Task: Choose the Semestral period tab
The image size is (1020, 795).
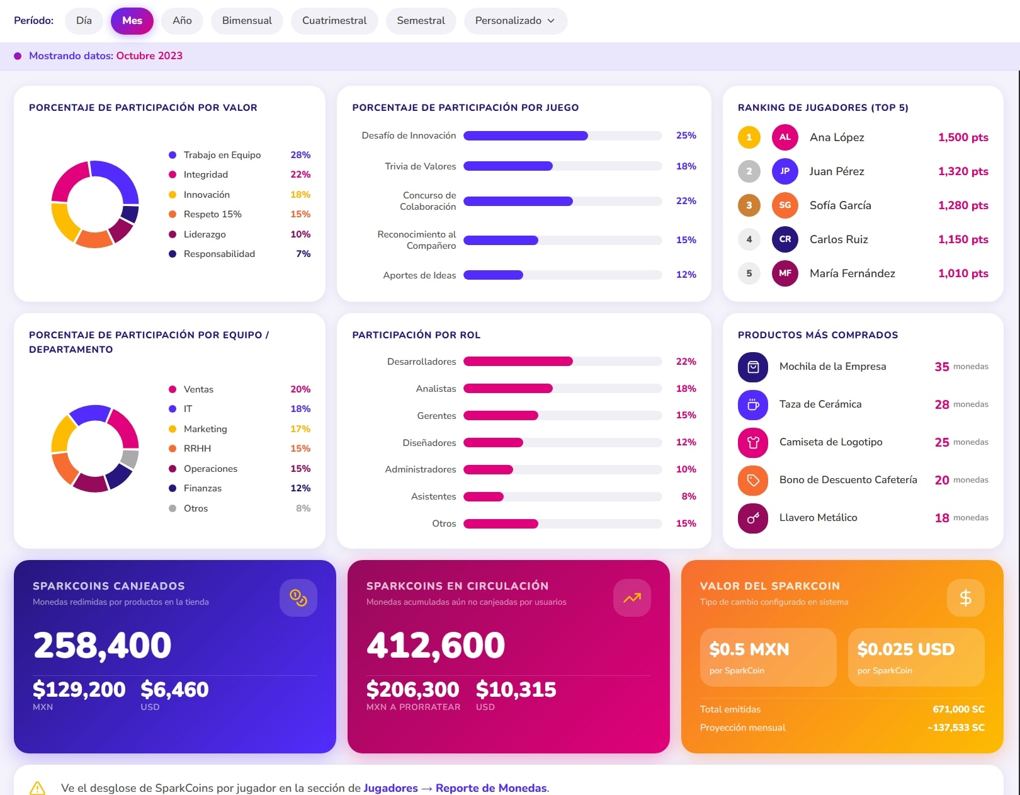Action: click(421, 21)
